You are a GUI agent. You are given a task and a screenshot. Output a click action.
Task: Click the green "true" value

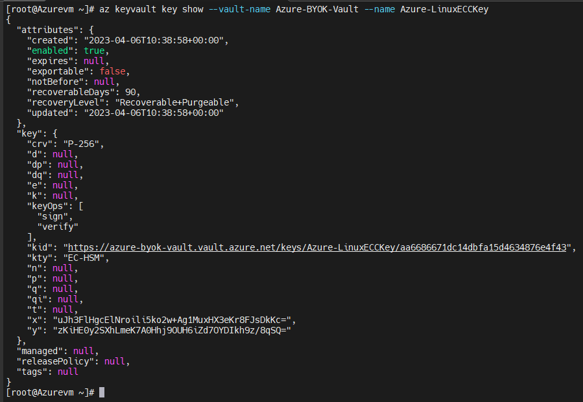click(x=94, y=50)
